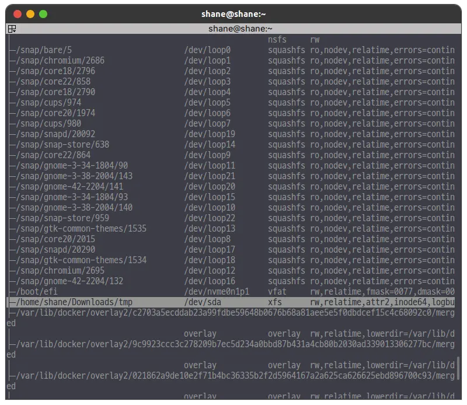This screenshot has width=467, height=405.
Task: Click the xfs mount options rw,relatime,attr2
Action: pyautogui.click(x=382, y=302)
